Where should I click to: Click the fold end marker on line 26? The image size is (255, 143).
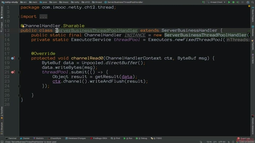19,95
